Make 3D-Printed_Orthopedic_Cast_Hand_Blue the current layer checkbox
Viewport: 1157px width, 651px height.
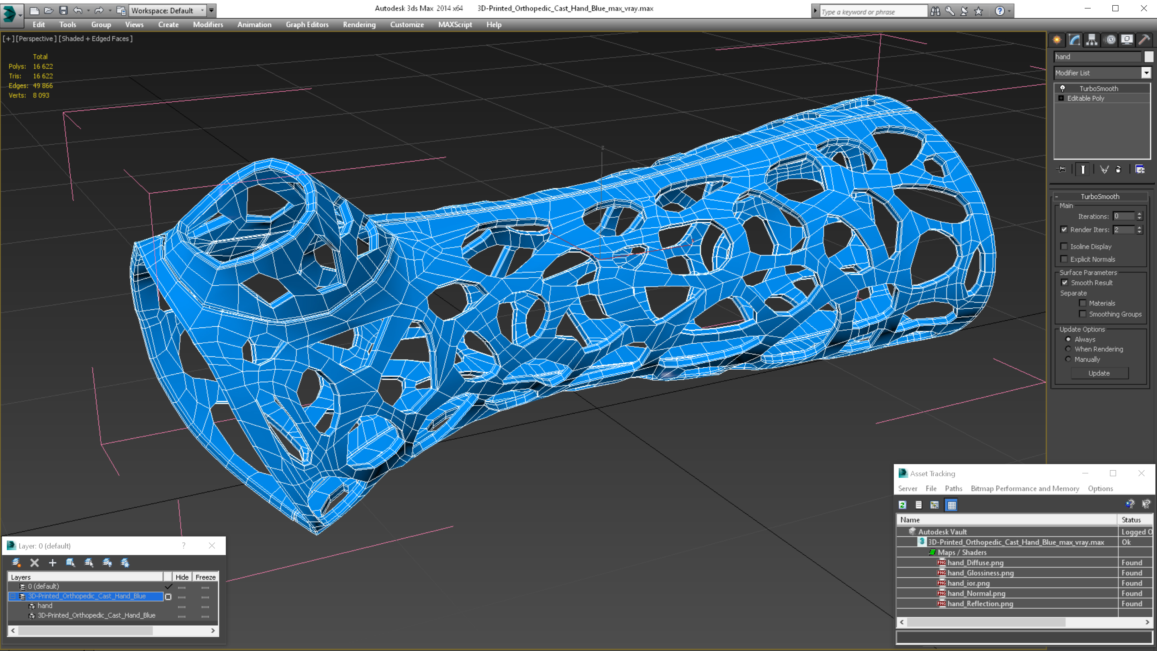pyautogui.click(x=168, y=597)
